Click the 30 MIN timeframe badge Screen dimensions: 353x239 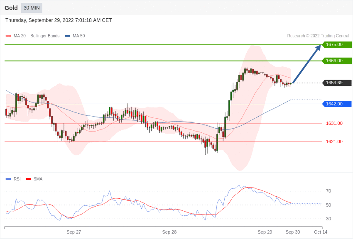(32, 8)
